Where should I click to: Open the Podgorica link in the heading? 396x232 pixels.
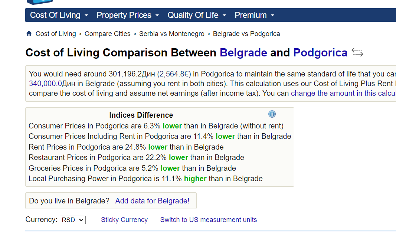(320, 53)
